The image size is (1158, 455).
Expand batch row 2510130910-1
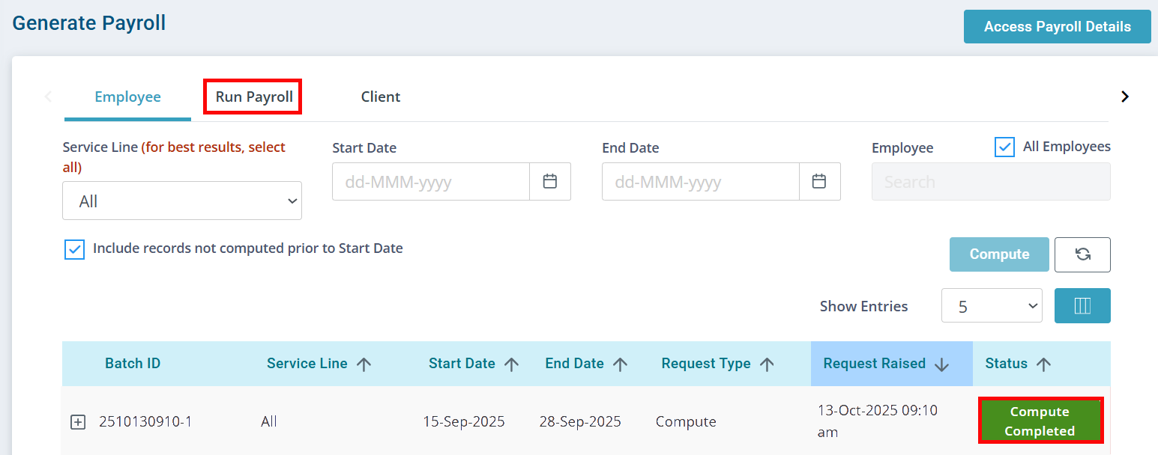pyautogui.click(x=78, y=422)
